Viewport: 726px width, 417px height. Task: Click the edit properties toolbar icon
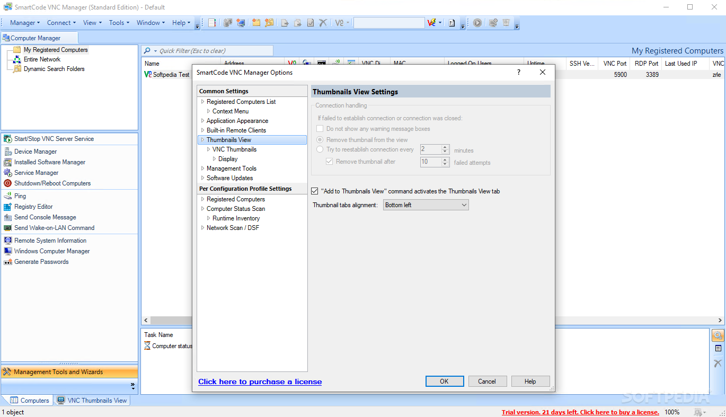[311, 23]
